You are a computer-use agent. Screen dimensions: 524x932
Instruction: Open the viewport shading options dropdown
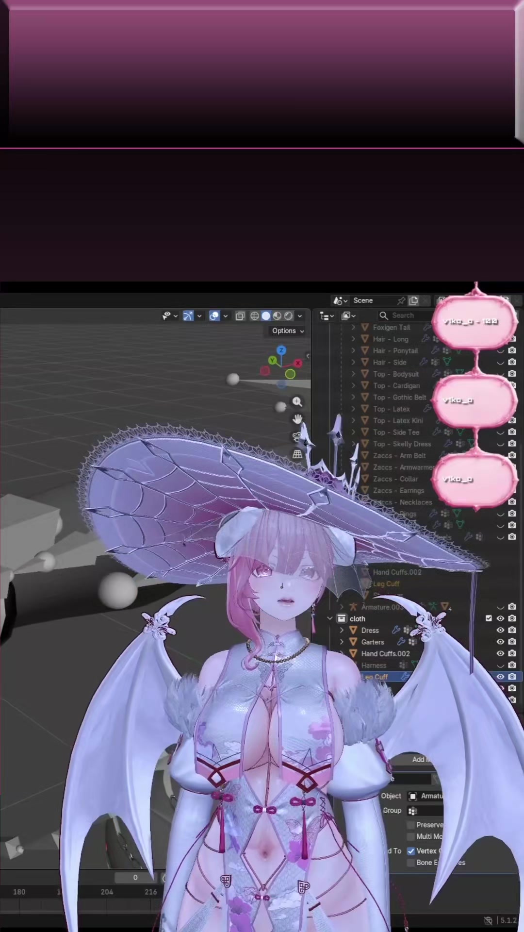pos(300,316)
